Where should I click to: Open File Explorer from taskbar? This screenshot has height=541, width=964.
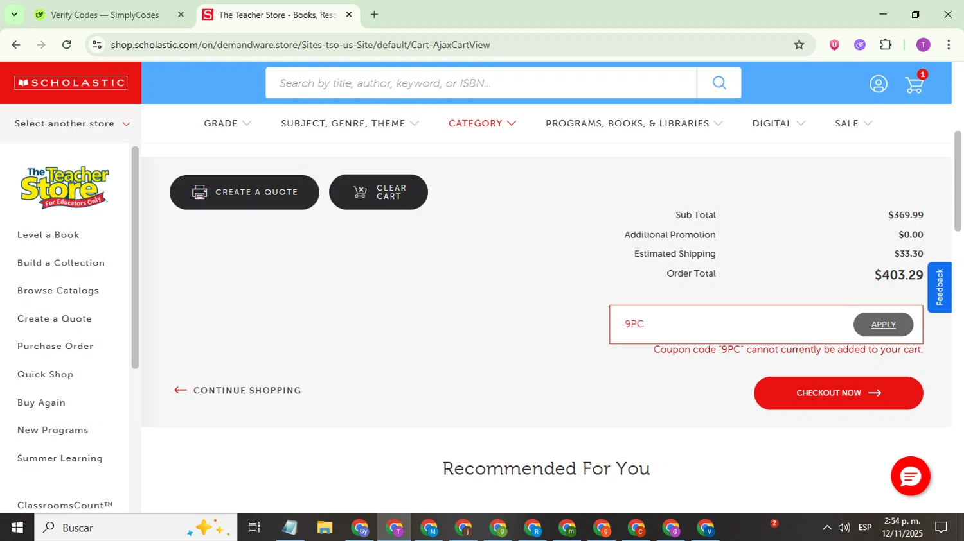[x=325, y=528]
